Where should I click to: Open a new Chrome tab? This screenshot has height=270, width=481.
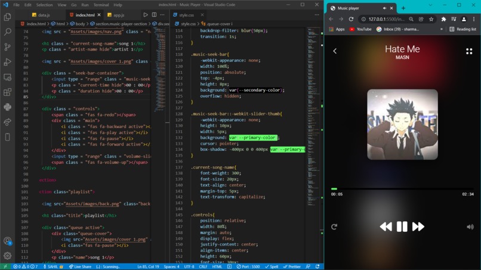coord(403,8)
